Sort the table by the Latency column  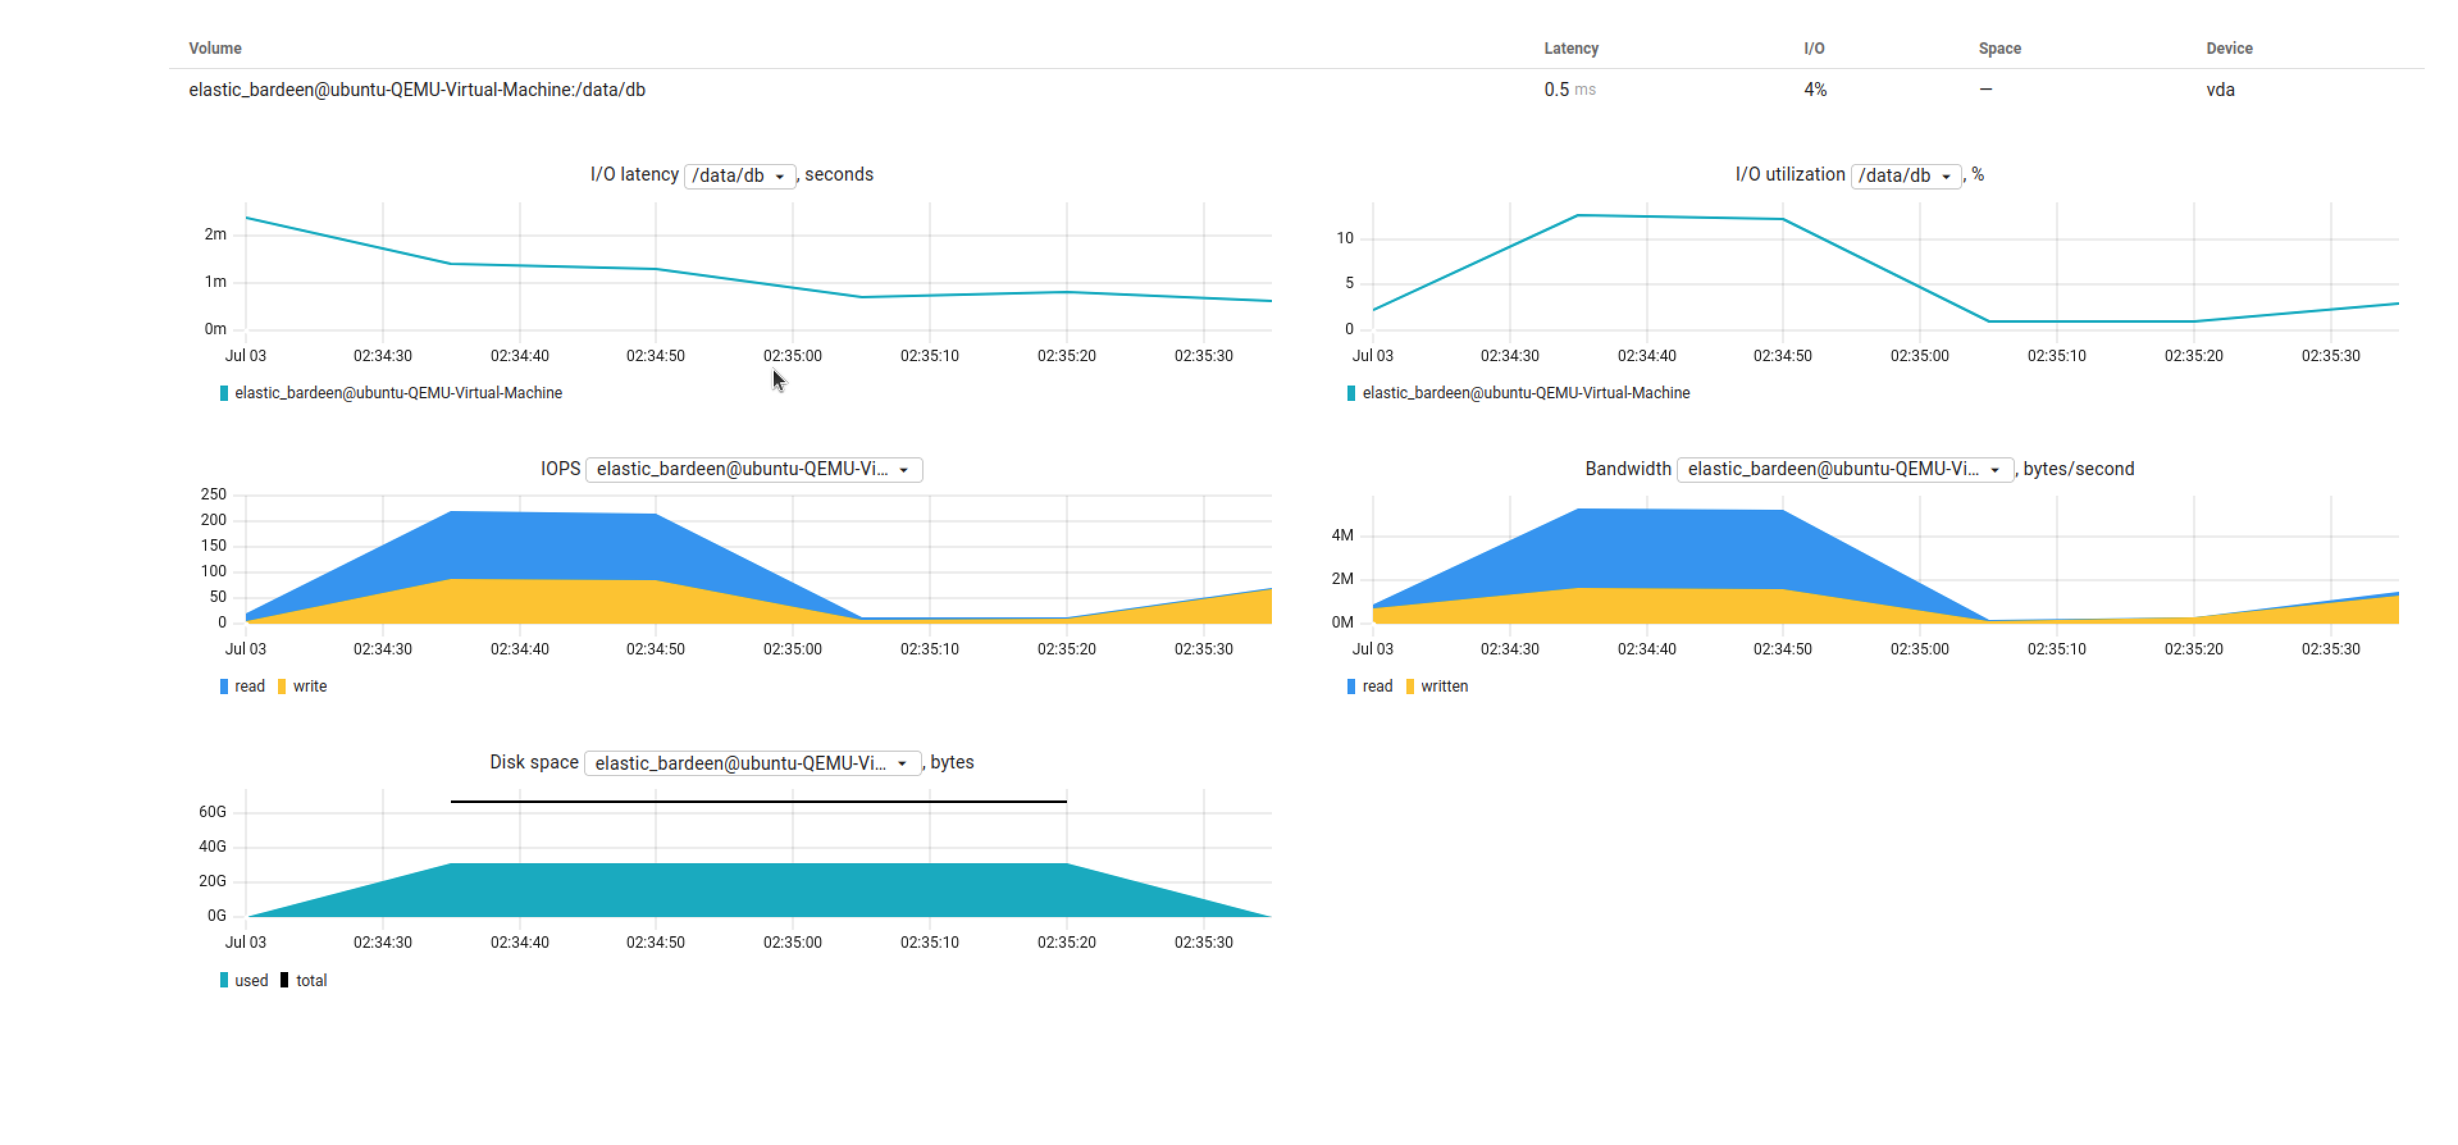1570,47
